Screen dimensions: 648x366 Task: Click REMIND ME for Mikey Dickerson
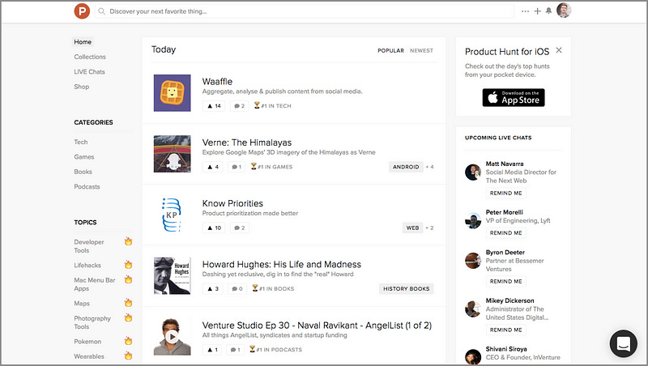[x=505, y=330]
